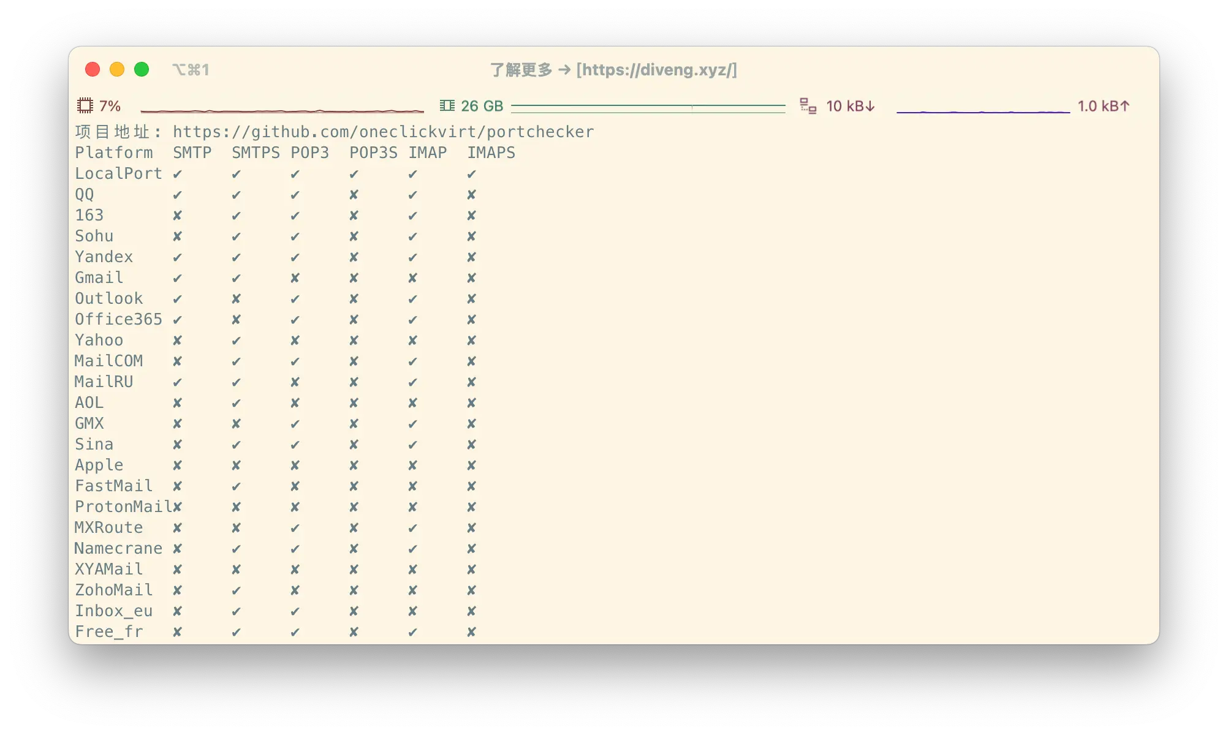Image resolution: width=1228 pixels, height=735 pixels.
Task: Click the 7% CPU usage value
Action: pyautogui.click(x=110, y=106)
